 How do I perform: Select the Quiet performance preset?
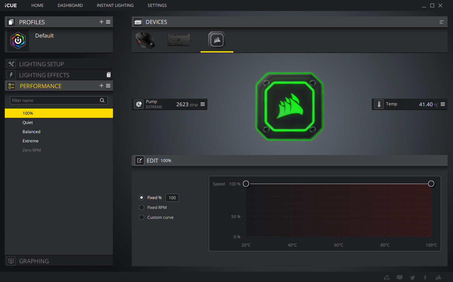pos(59,123)
